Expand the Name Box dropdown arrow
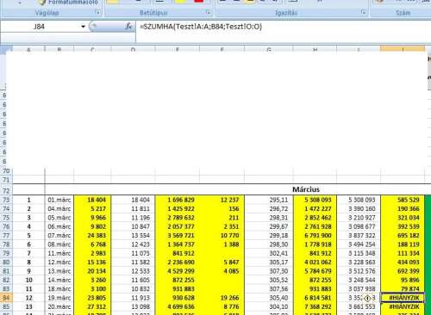The image size is (431, 315). 83,27
